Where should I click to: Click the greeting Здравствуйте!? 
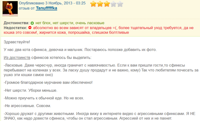pyautogui.click(x=17, y=42)
